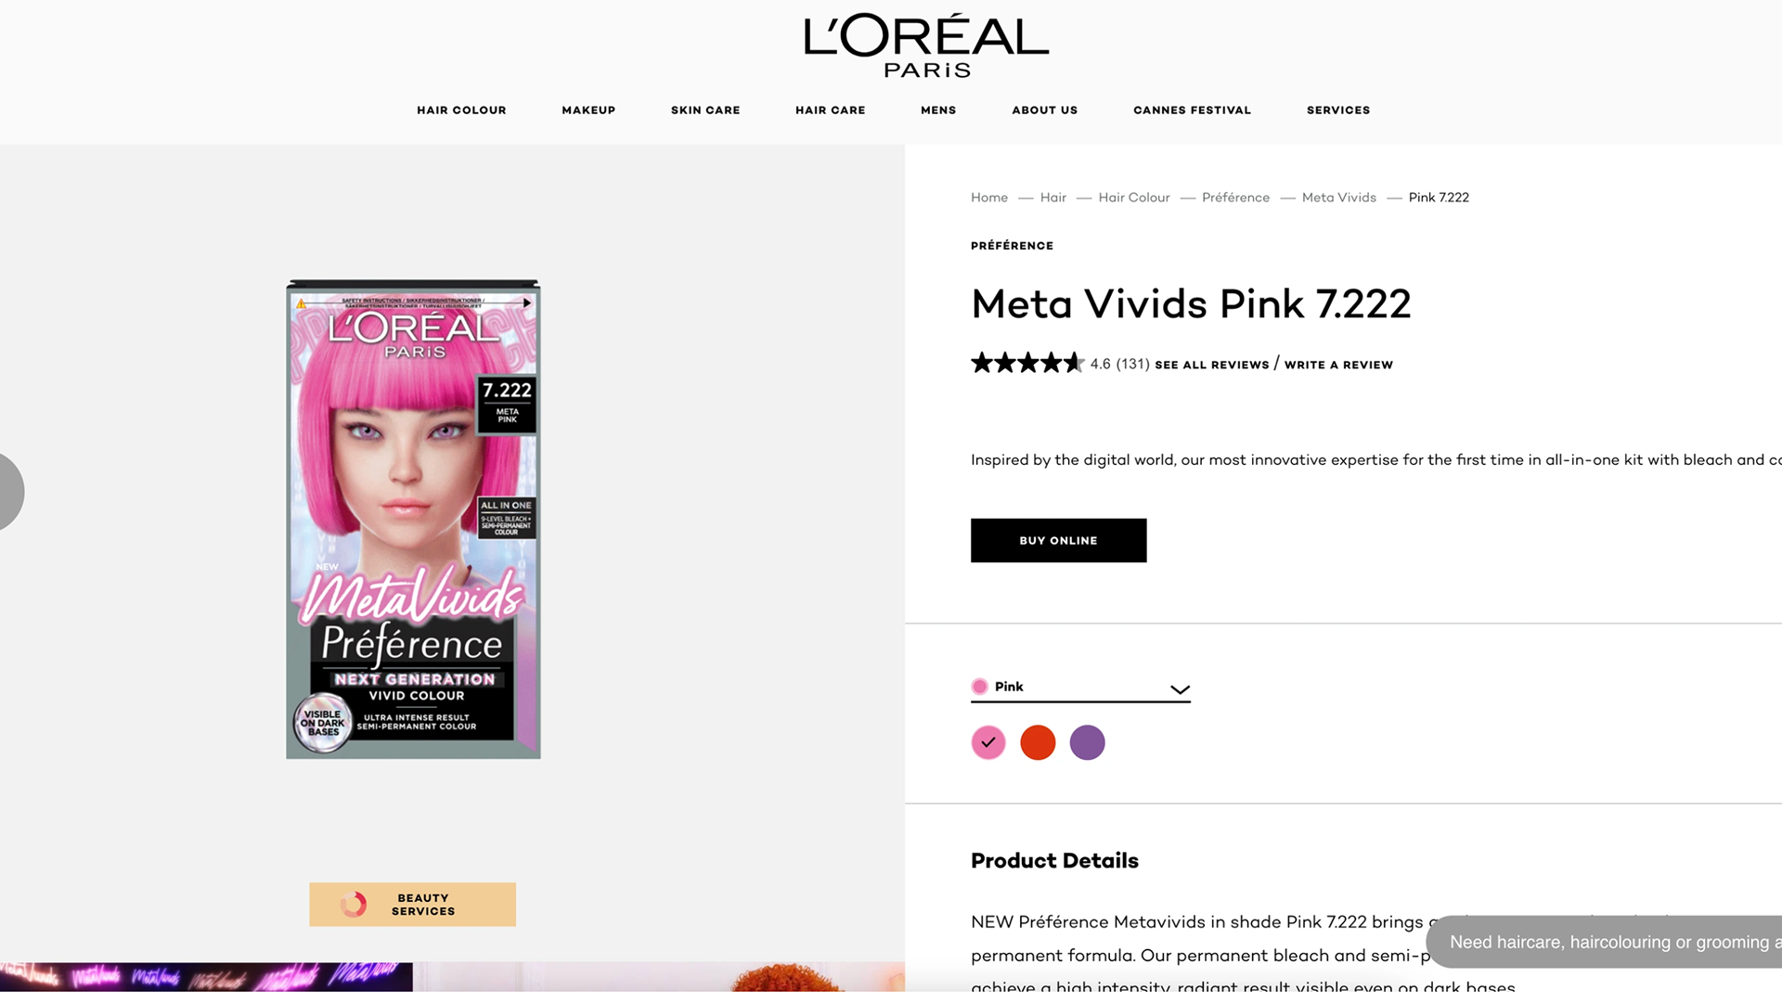Select the red shade swatch
The image size is (1782, 1003).
pos(1038,742)
